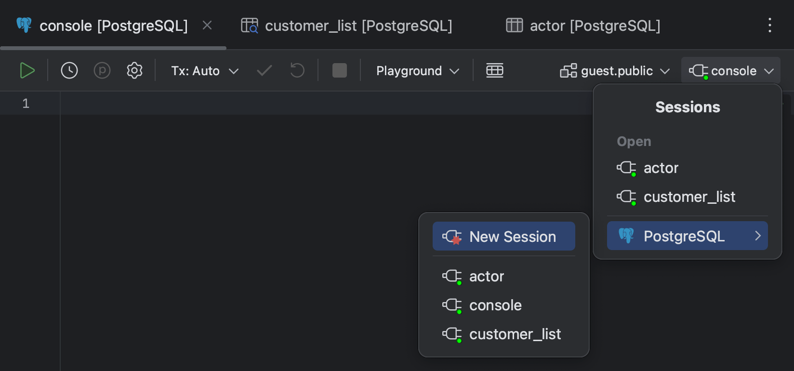Image resolution: width=794 pixels, height=371 pixels.
Task: Click the view parameters icon
Action: [x=102, y=71]
